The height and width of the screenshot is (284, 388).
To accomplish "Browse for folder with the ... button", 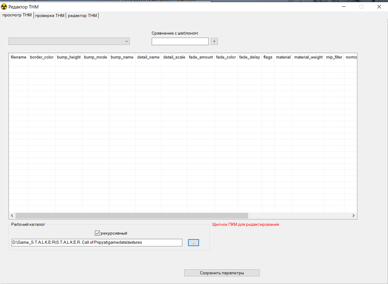I will coord(194,243).
